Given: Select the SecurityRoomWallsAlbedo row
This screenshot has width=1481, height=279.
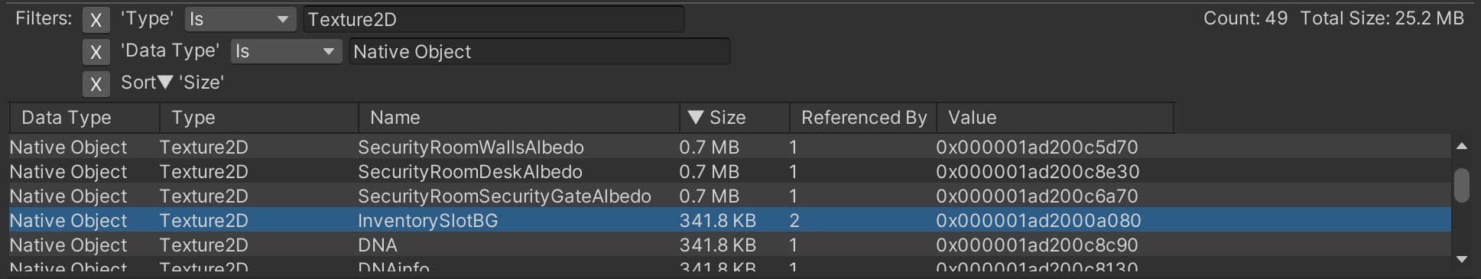Looking at the screenshot, I should [729, 147].
